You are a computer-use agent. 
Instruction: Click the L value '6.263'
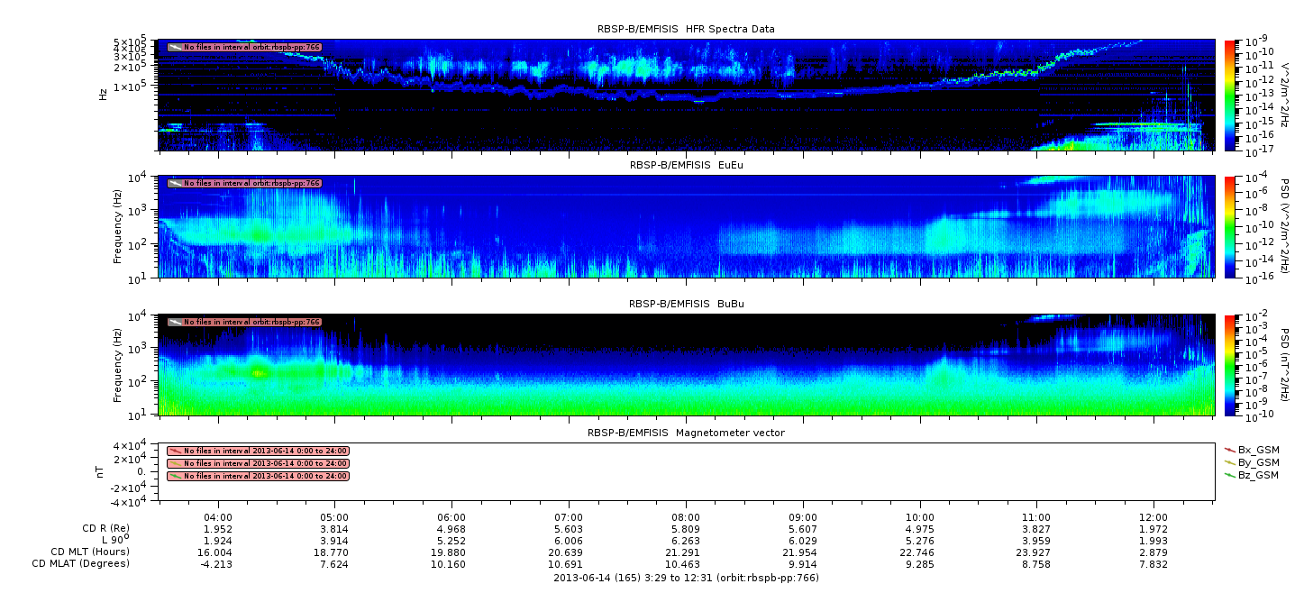point(686,541)
